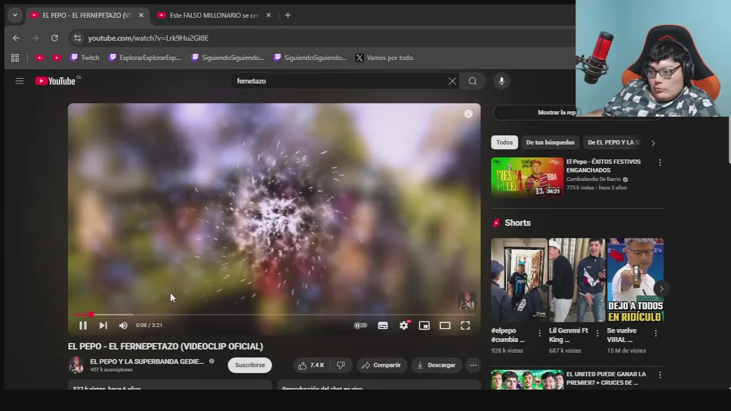
Task: Open the Lil Geremi Ft King short
Action: (x=577, y=280)
